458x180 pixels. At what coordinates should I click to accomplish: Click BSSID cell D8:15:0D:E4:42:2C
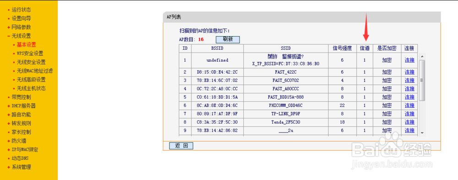tap(217, 72)
